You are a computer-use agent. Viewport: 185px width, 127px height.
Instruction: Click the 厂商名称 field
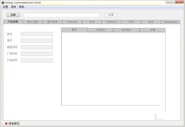coord(37,54)
